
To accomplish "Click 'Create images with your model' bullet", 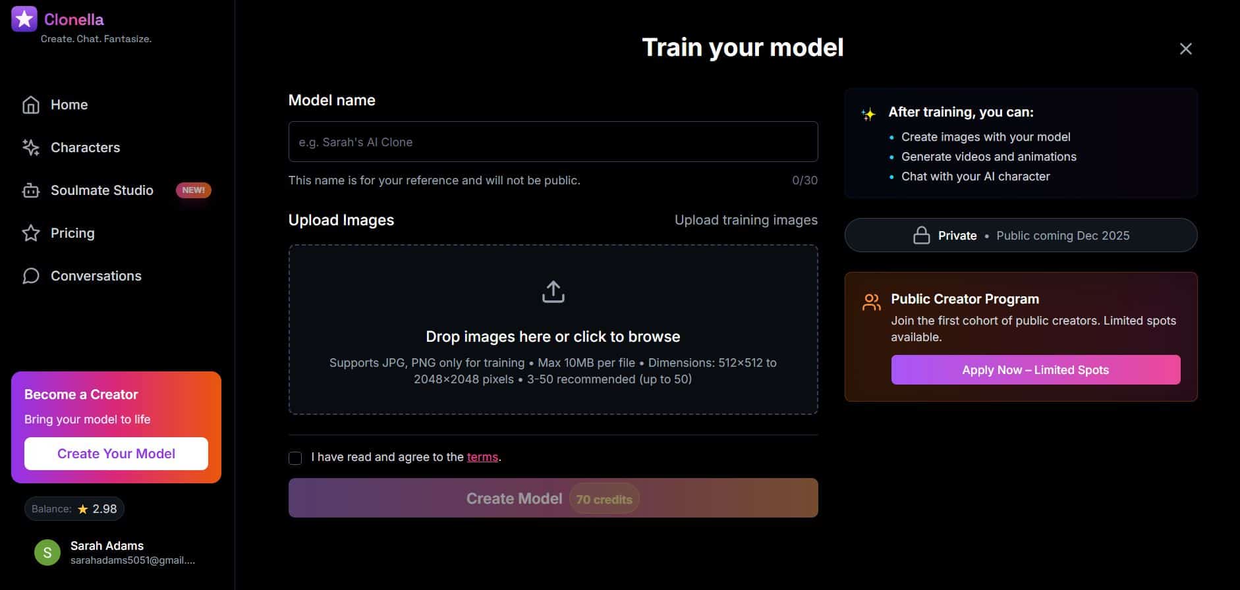I will pyautogui.click(x=986, y=137).
